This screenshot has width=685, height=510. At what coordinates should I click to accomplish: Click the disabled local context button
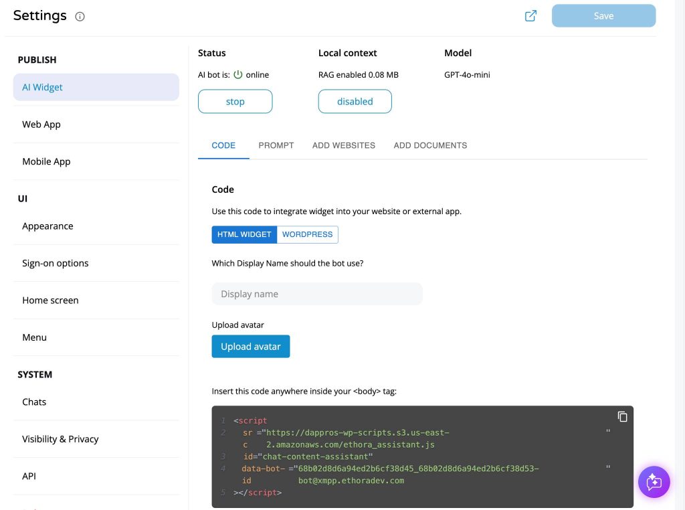coord(355,101)
